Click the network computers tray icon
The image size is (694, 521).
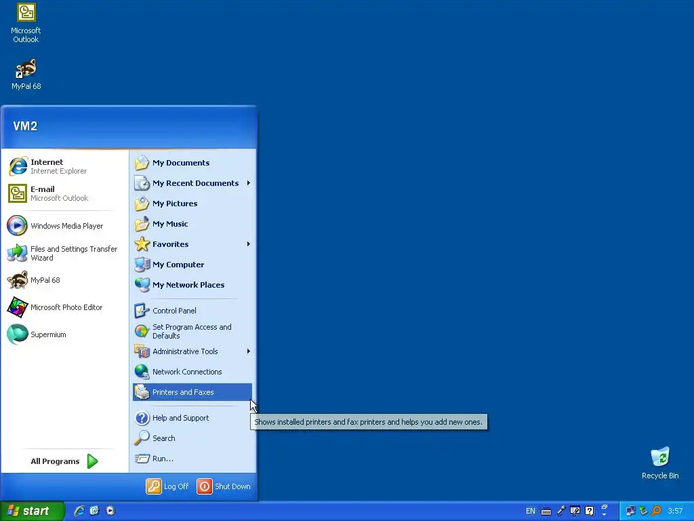630,511
